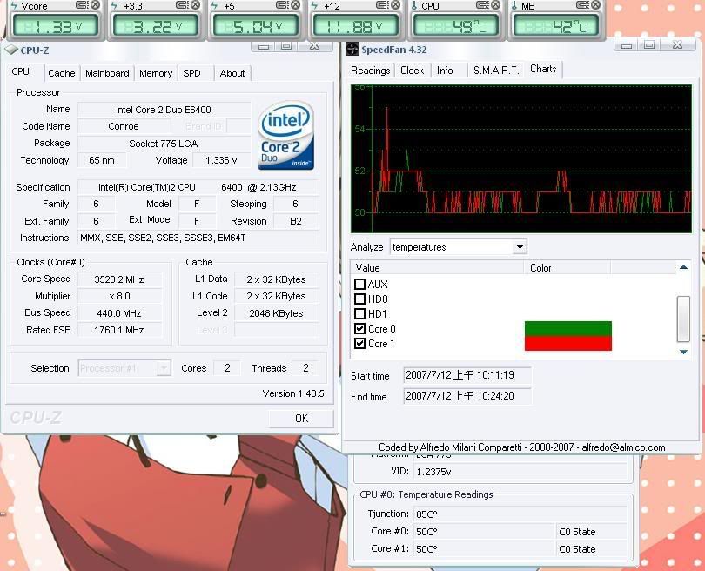Enable the AUX temperature checkbox
This screenshot has height=571, width=705.
click(360, 285)
